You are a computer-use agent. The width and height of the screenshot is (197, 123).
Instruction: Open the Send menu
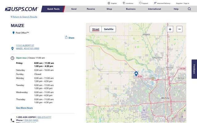click(x=74, y=9)
